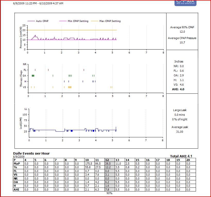The width and height of the screenshot is (211, 197).
Task: Click the MaP row header in the table
Action: 19,164
